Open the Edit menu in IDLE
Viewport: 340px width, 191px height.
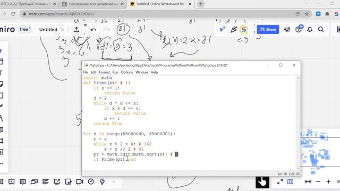click(x=93, y=72)
